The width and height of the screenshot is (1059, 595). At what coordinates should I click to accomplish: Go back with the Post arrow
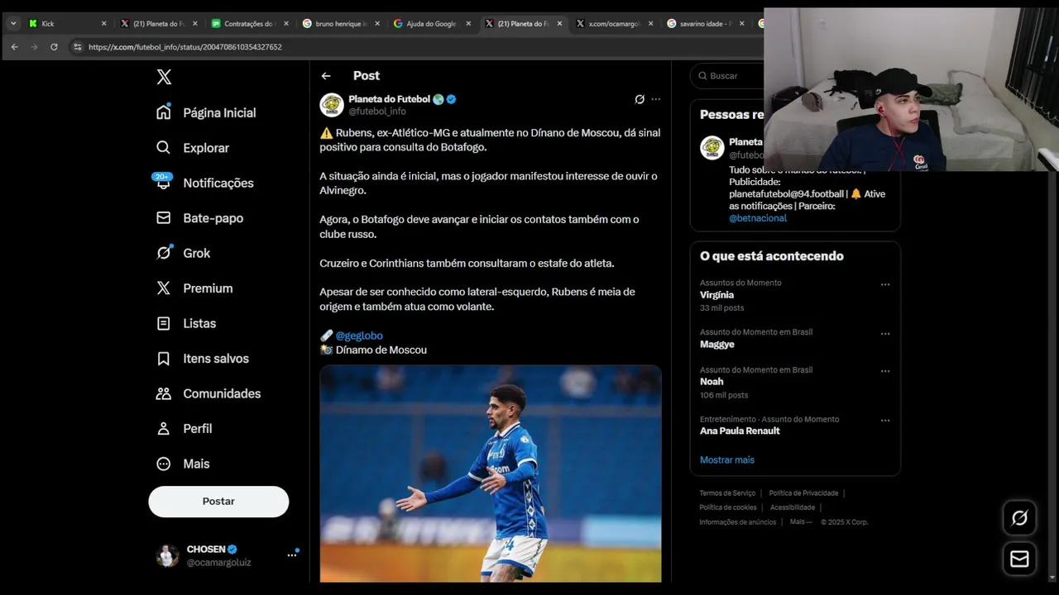[326, 75]
